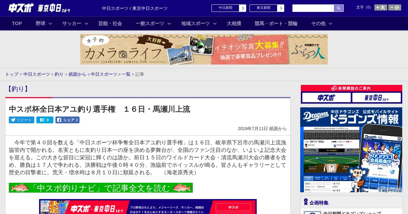
Task: Expand the 野球 dropdown chevron
Action: click(50, 24)
